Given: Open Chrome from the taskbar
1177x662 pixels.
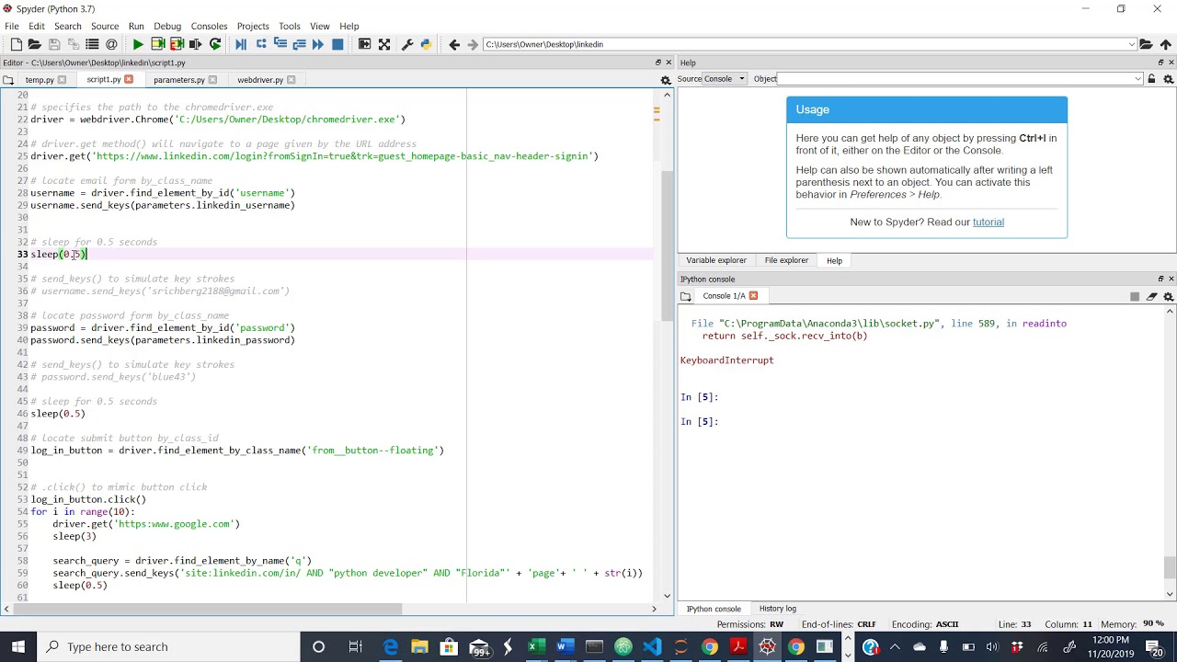Looking at the screenshot, I should click(709, 647).
